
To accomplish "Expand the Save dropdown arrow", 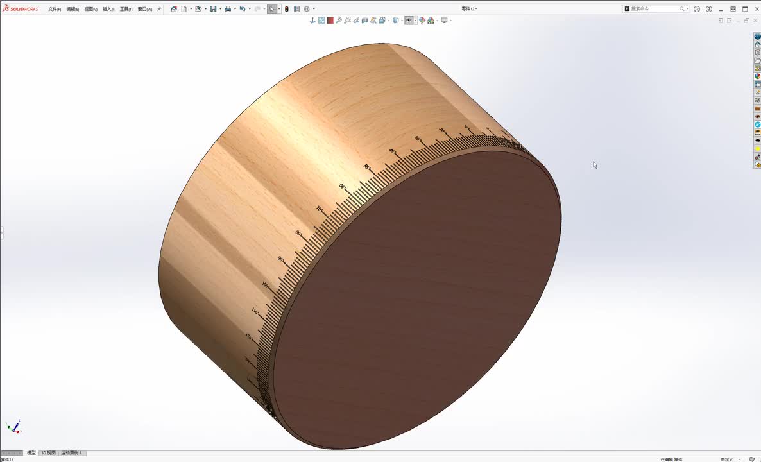I will coord(220,9).
